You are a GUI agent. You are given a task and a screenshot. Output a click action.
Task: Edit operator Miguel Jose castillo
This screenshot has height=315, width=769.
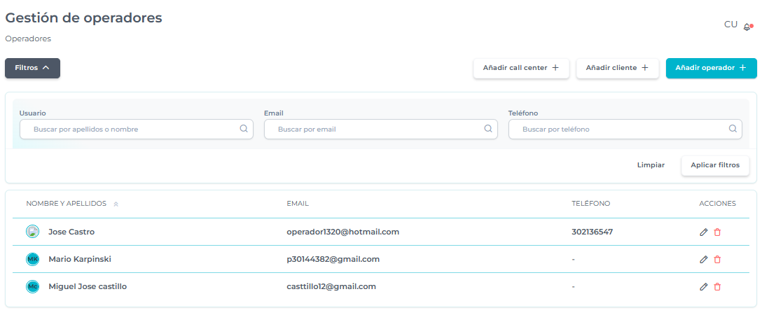click(704, 286)
